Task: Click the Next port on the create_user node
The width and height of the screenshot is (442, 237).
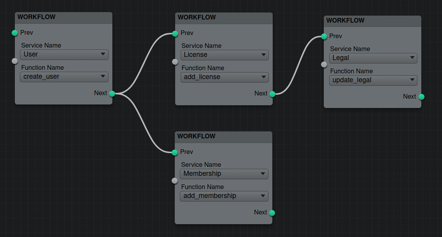Action: [112, 94]
